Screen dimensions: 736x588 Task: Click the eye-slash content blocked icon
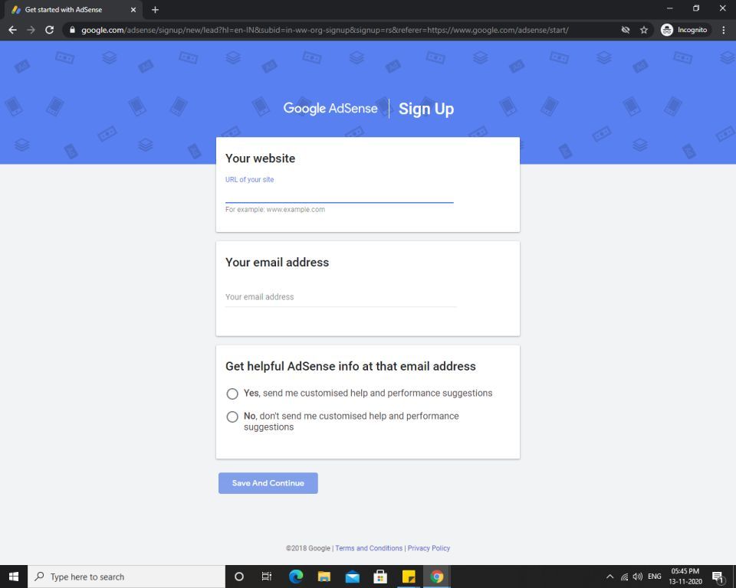point(625,30)
